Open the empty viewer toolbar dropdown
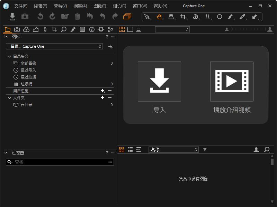 click(172, 29)
